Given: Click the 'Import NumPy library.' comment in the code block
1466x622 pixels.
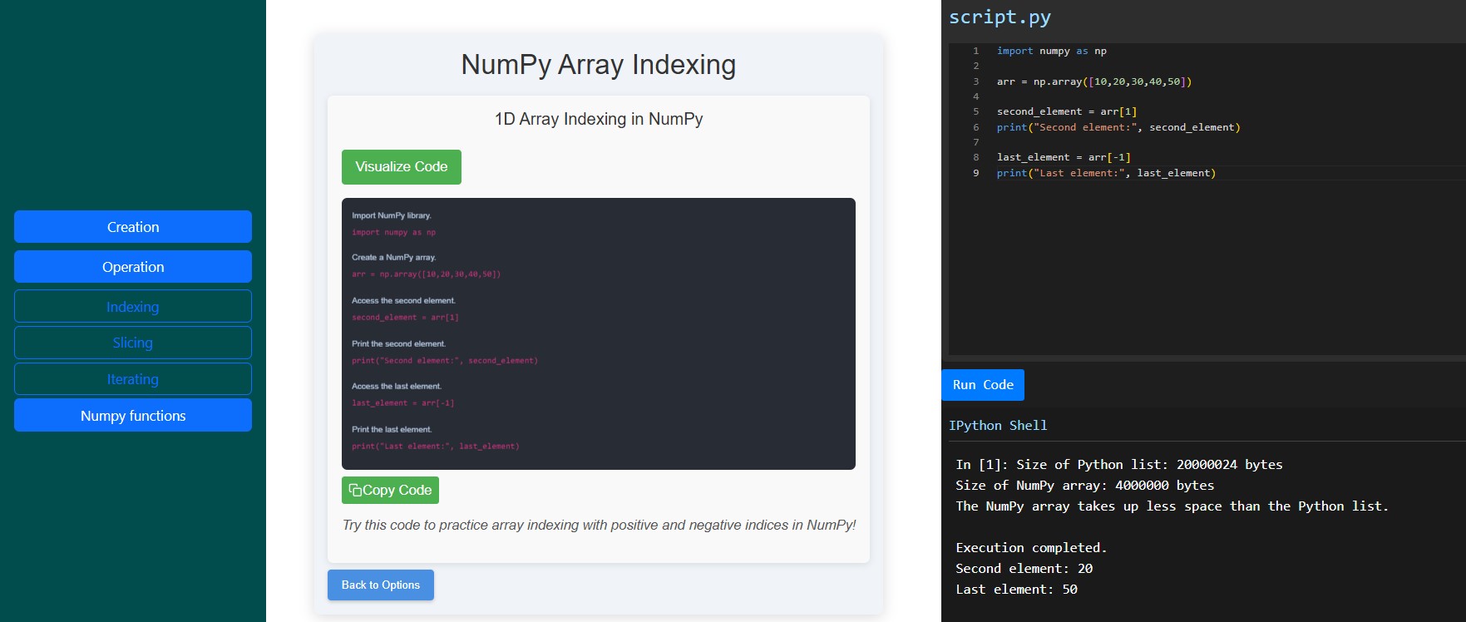Looking at the screenshot, I should (392, 215).
